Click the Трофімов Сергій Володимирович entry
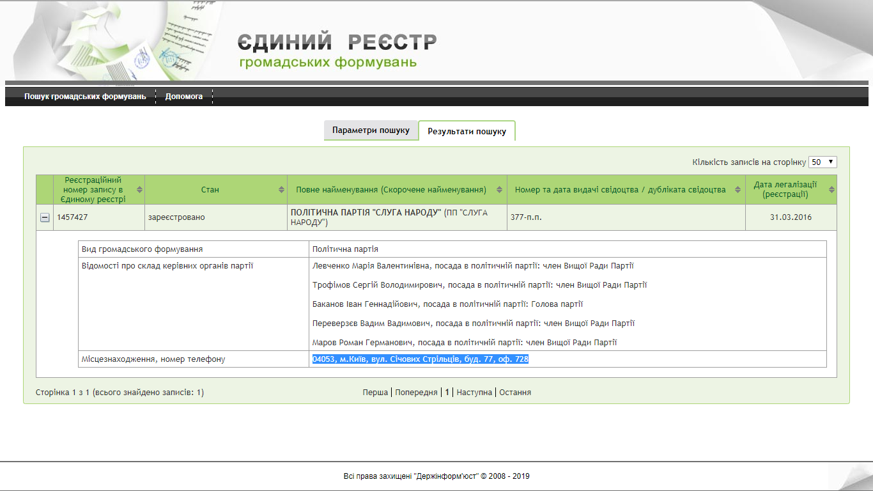This screenshot has width=873, height=491. (x=479, y=285)
